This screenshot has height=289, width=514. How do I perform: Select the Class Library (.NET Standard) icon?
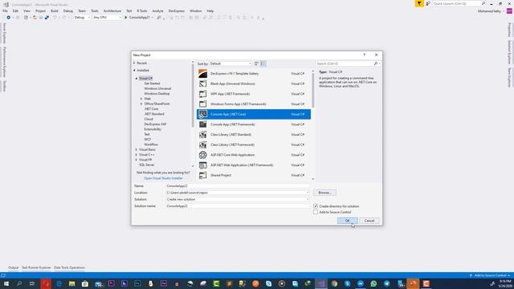click(x=203, y=135)
